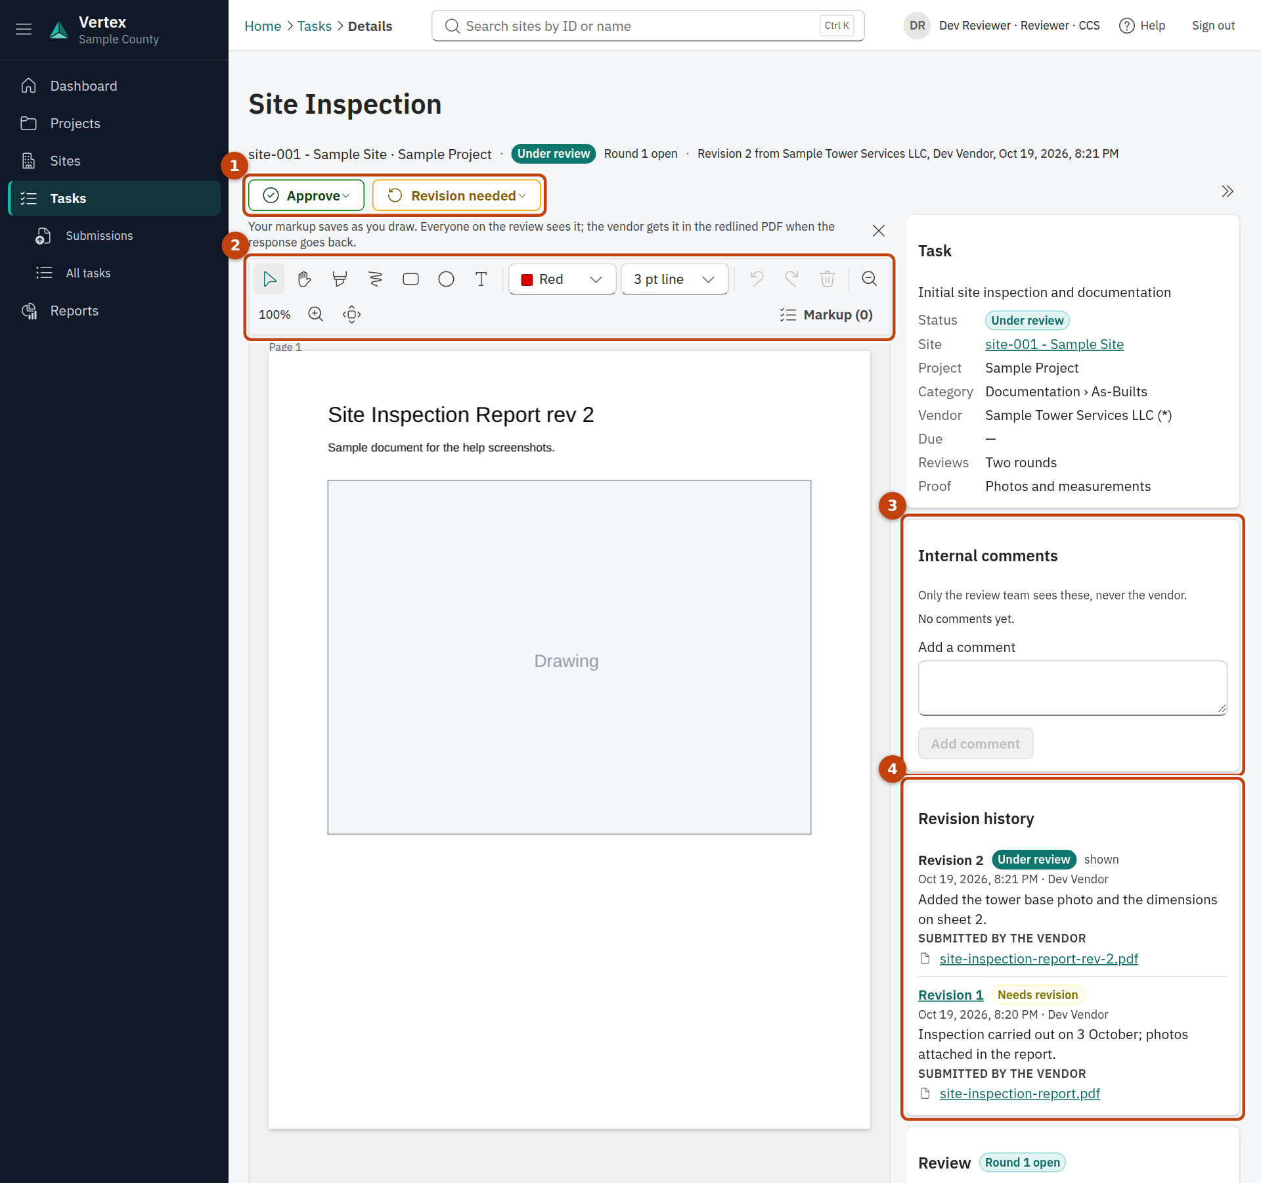Click the red color swatch square

(x=527, y=280)
